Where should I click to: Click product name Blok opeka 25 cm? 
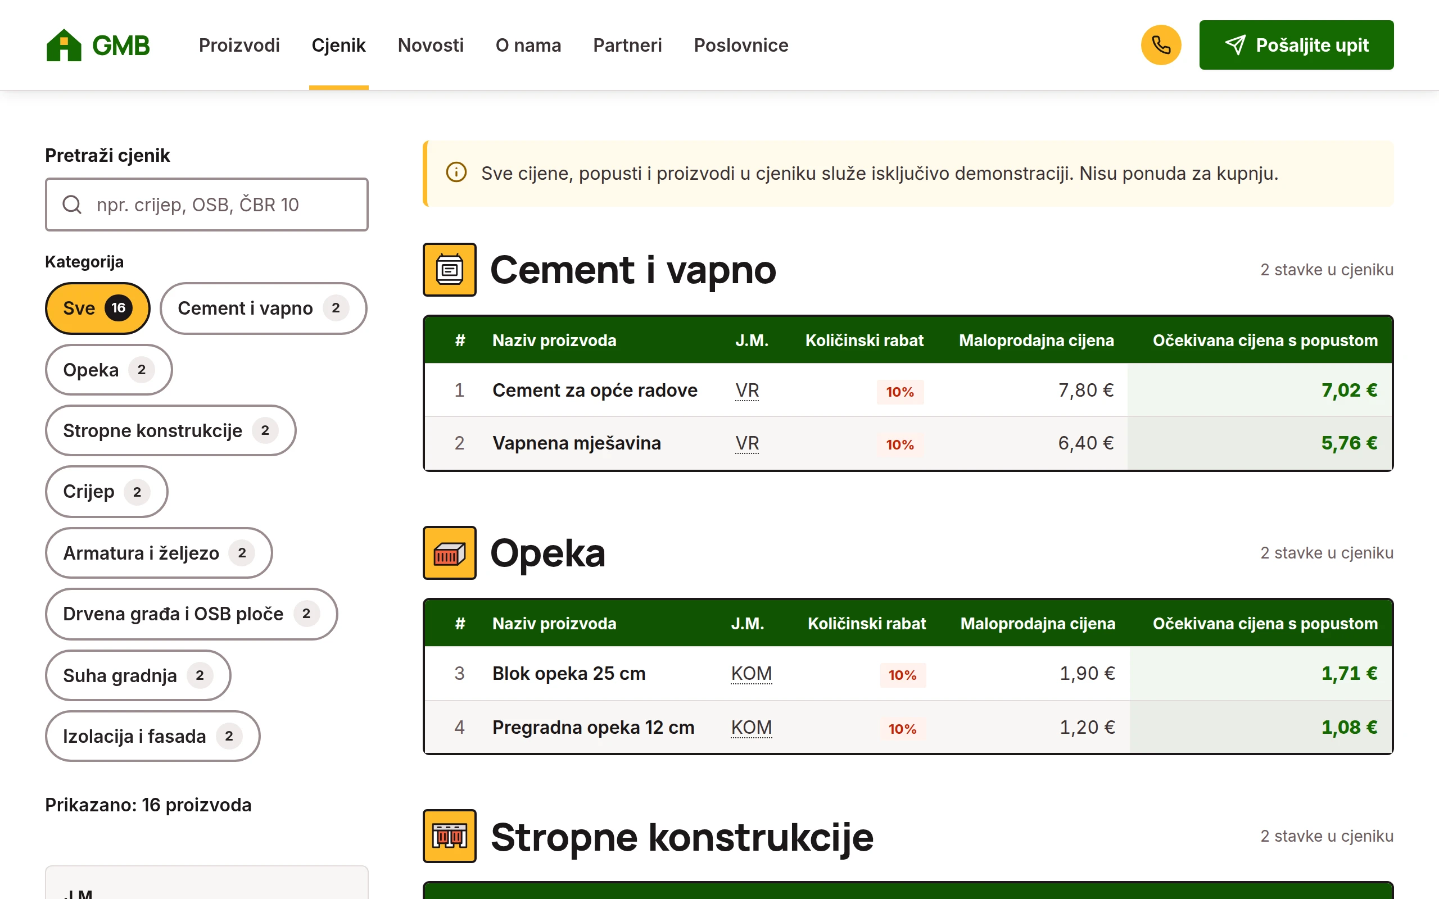click(569, 674)
